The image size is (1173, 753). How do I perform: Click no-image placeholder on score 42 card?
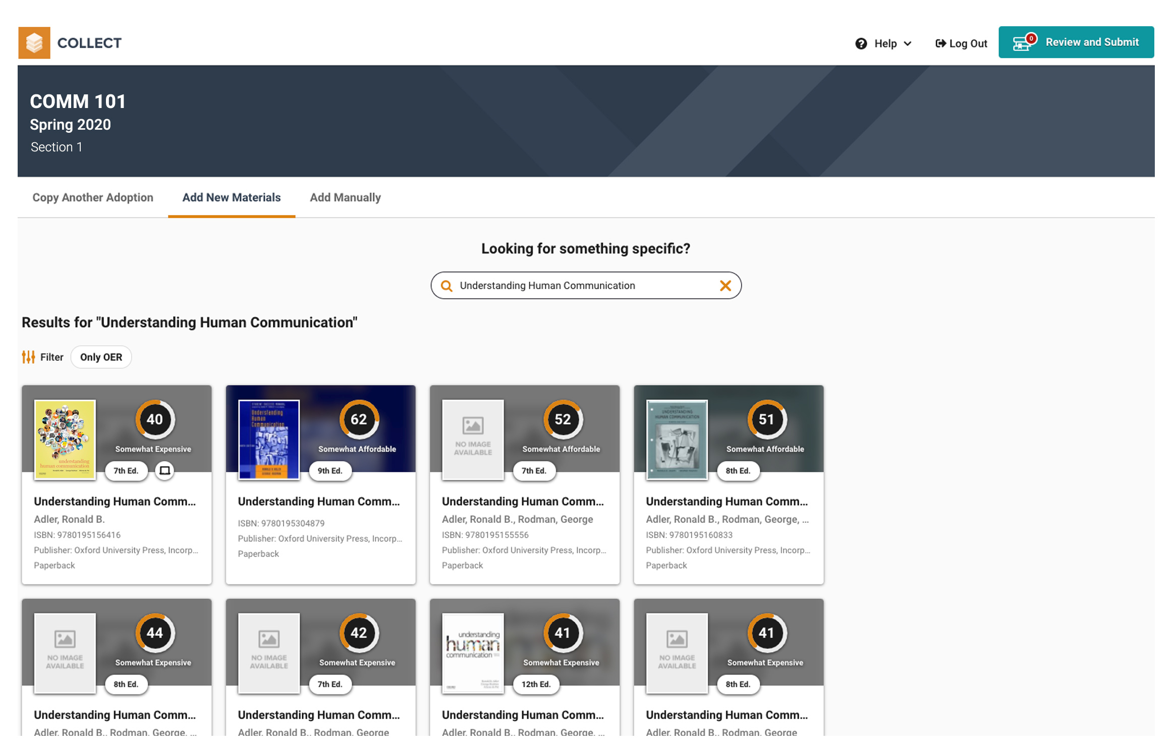tap(269, 653)
